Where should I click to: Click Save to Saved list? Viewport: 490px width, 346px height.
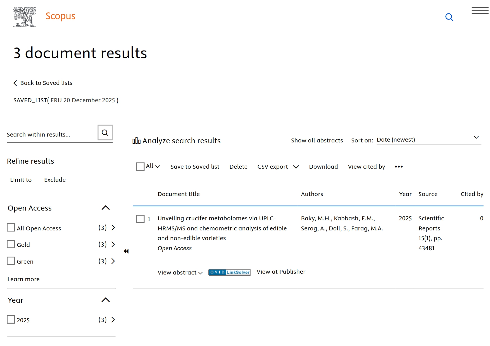[195, 167]
